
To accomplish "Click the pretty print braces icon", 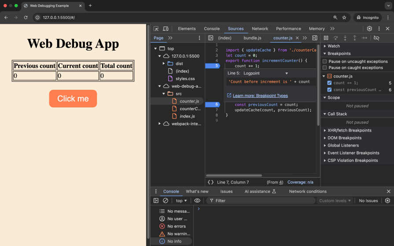I will pyautogui.click(x=210, y=182).
